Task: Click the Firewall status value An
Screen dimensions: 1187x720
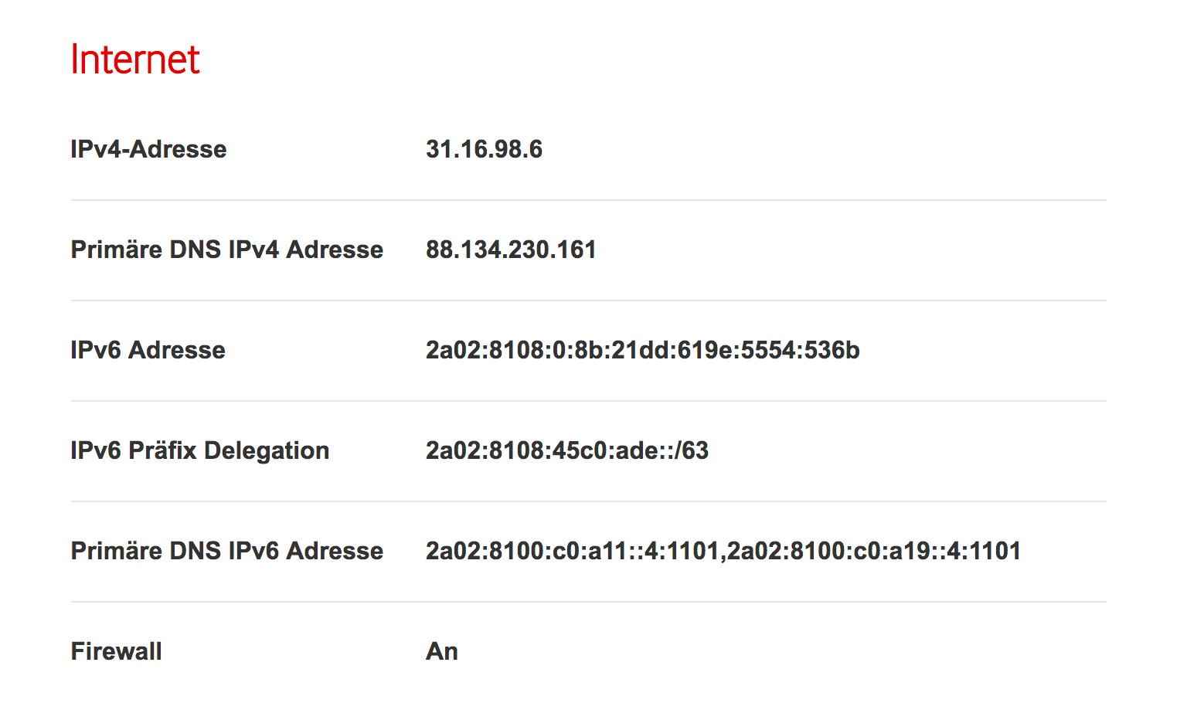Action: click(442, 651)
